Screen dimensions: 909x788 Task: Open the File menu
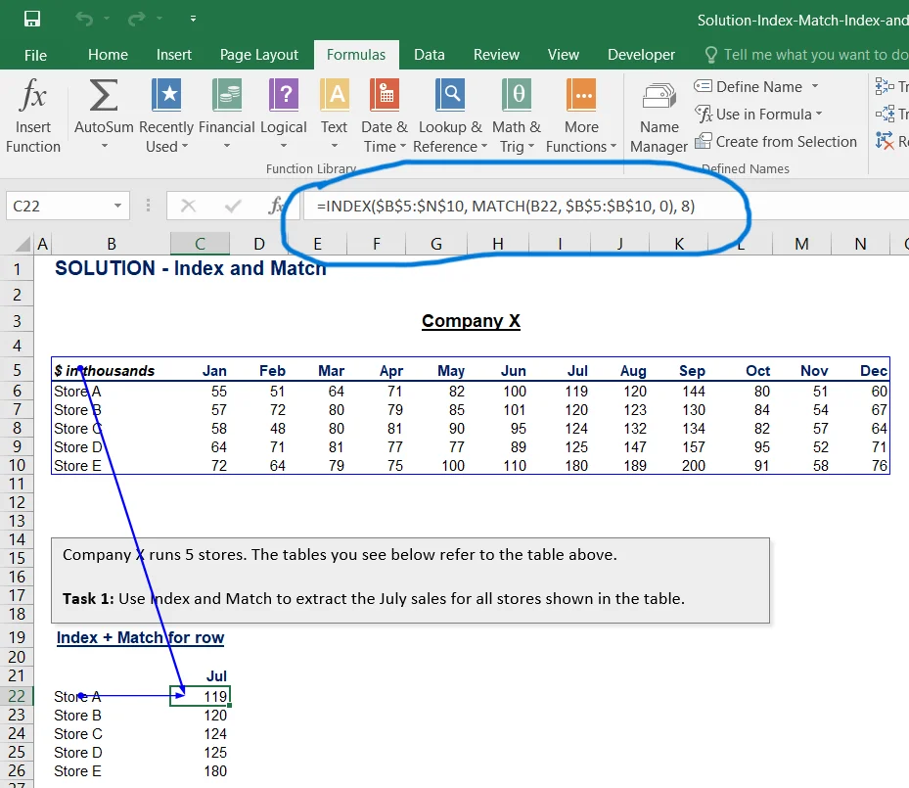pyautogui.click(x=35, y=55)
